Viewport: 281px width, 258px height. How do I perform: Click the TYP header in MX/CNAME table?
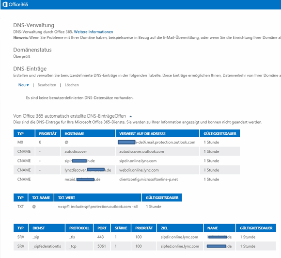pos(24,133)
